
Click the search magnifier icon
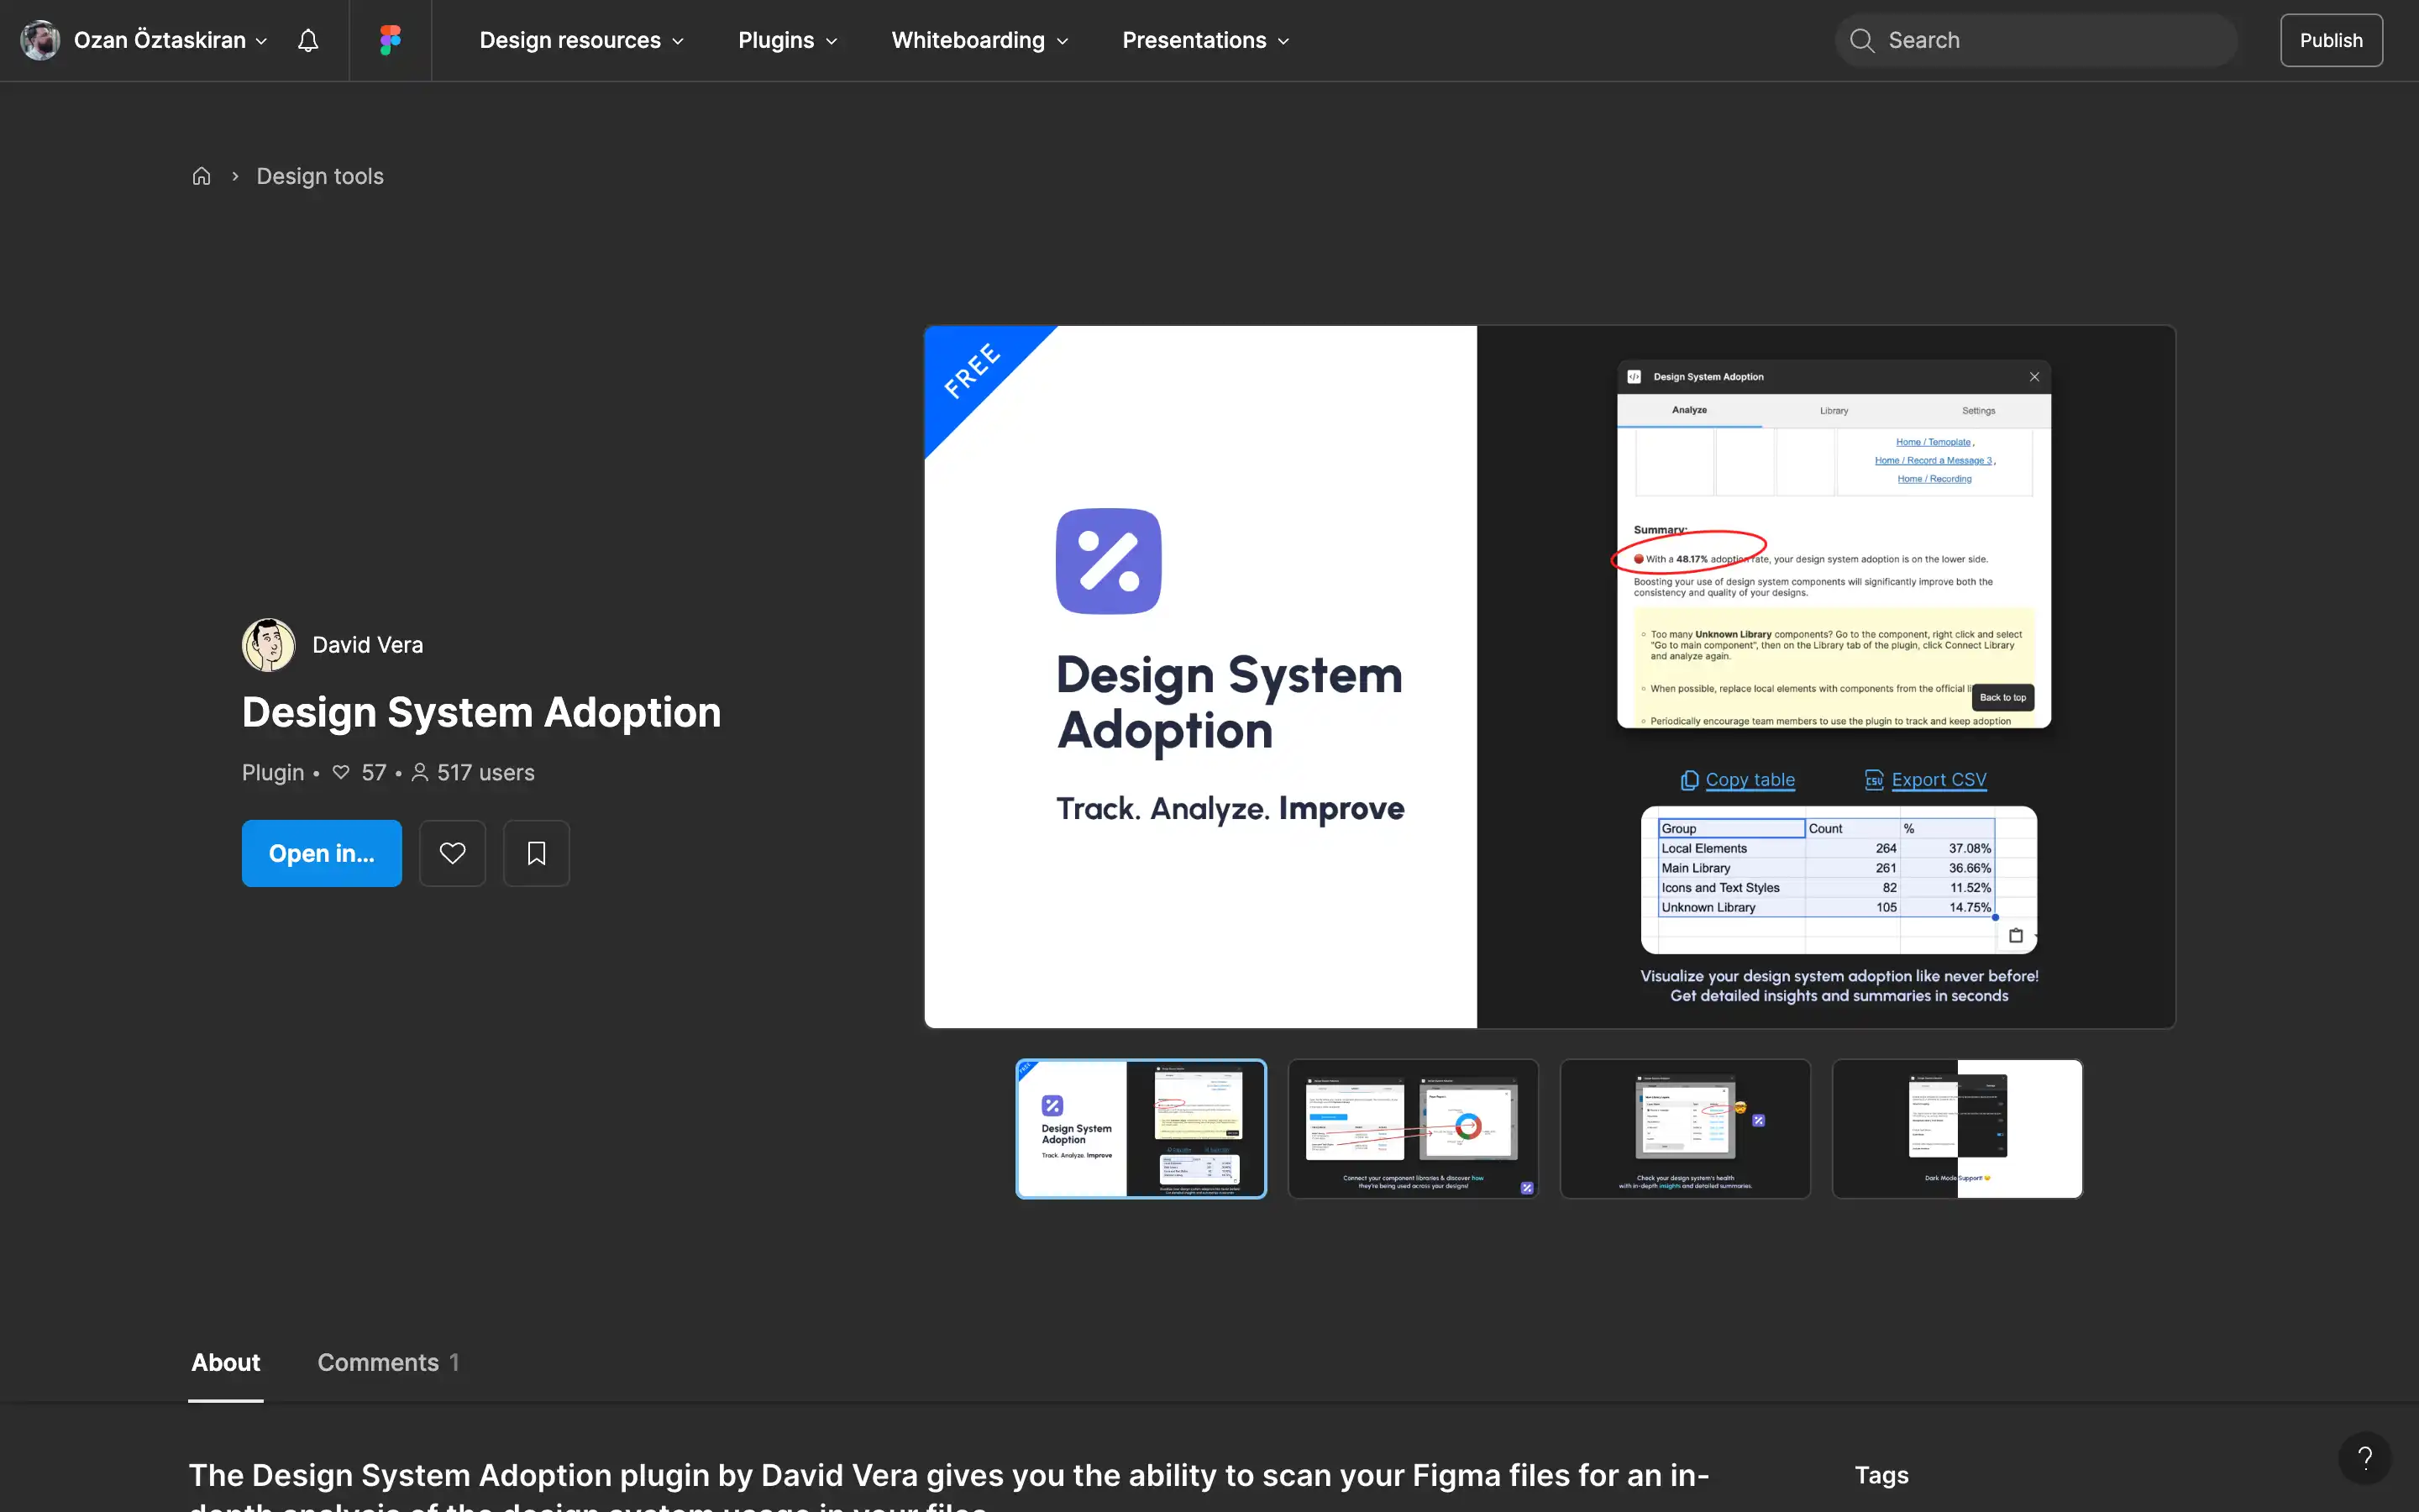coord(1861,40)
